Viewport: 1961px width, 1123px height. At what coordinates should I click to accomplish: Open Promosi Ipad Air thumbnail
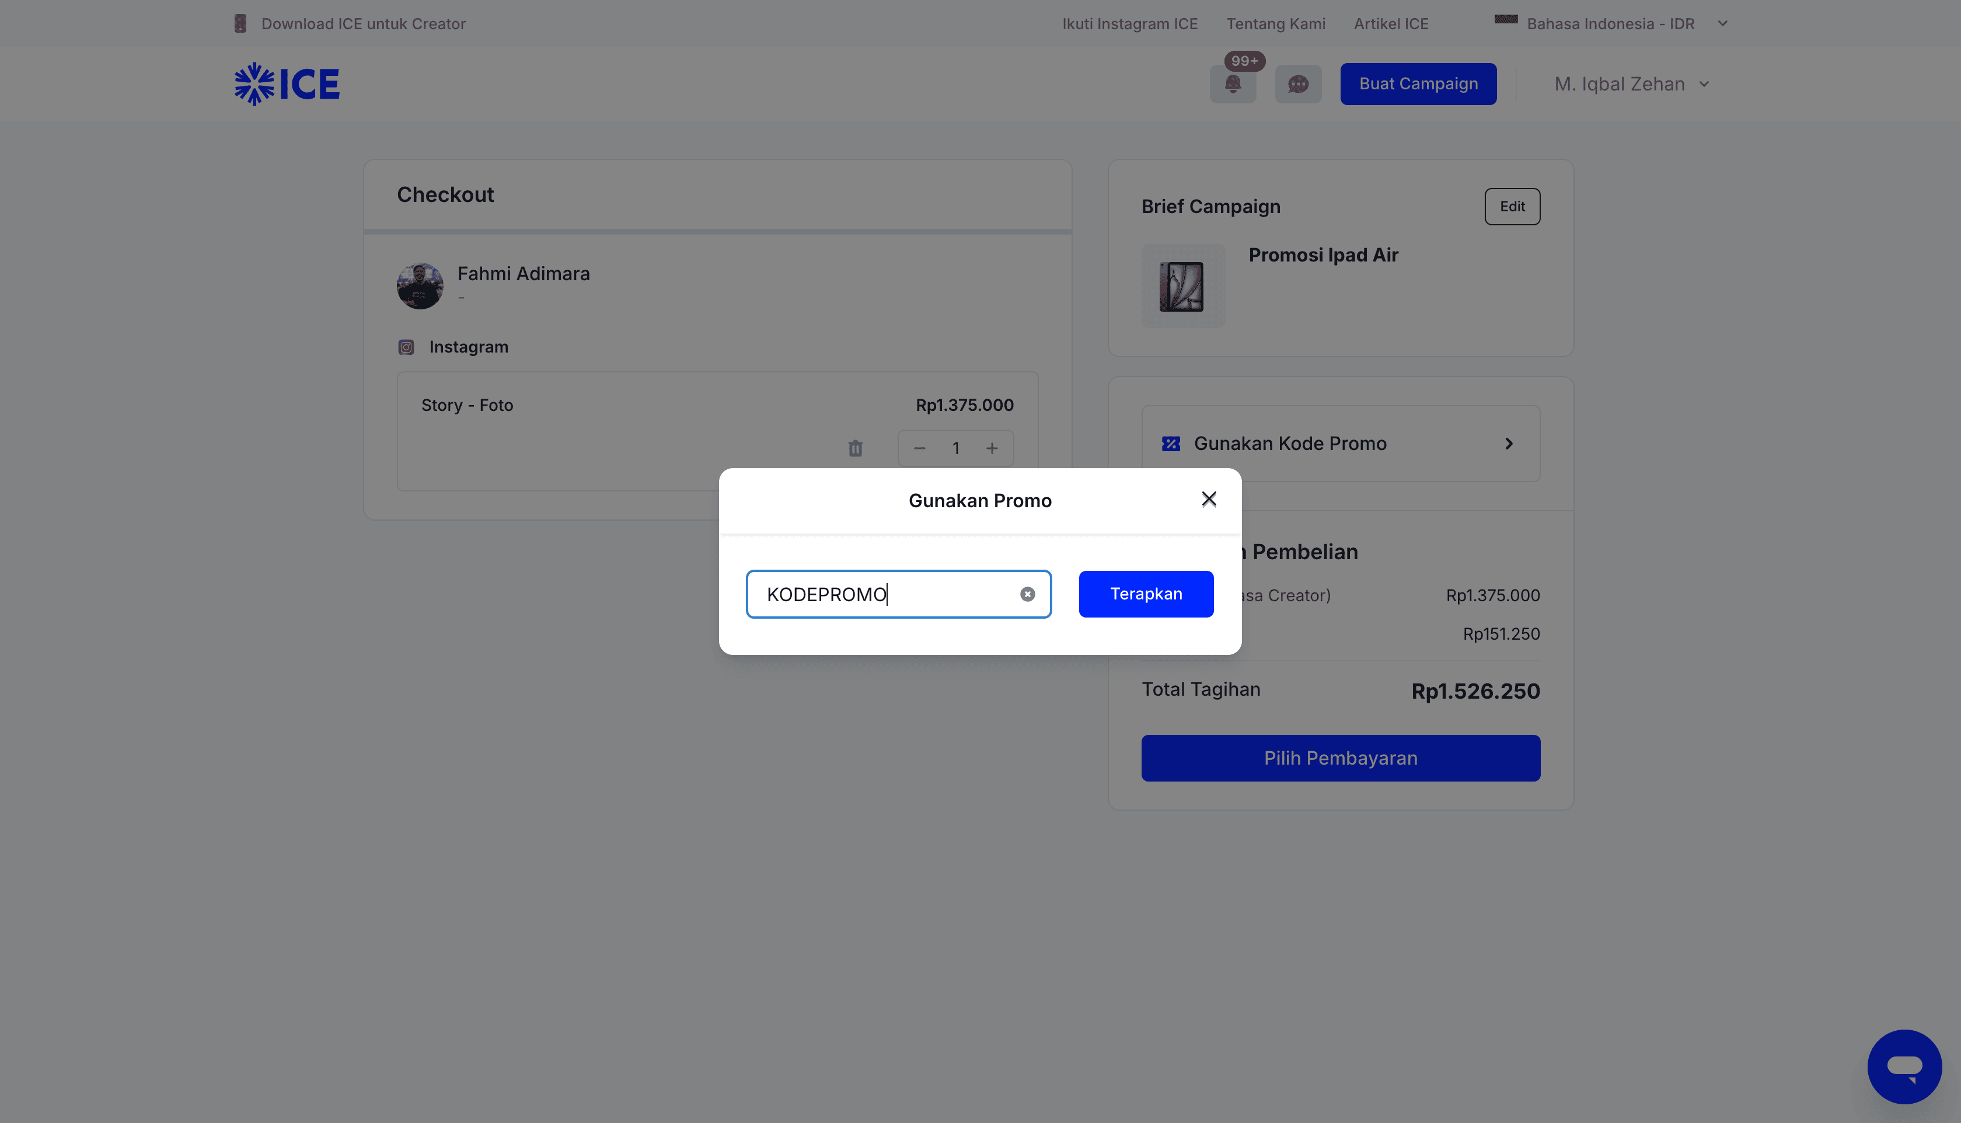(1183, 286)
